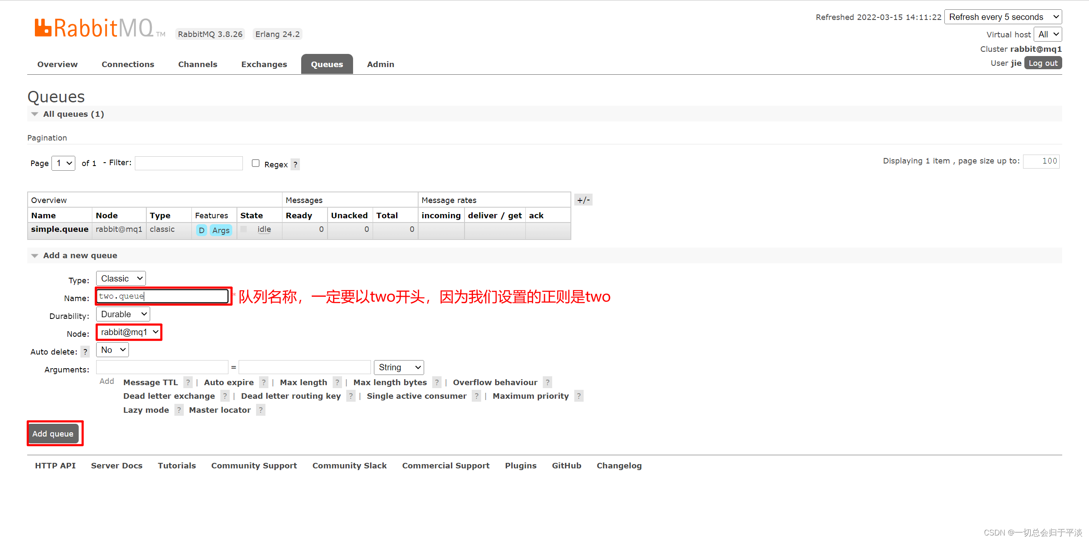This screenshot has width=1089, height=541.
Task: Go to the Admin tab
Action: tap(380, 64)
